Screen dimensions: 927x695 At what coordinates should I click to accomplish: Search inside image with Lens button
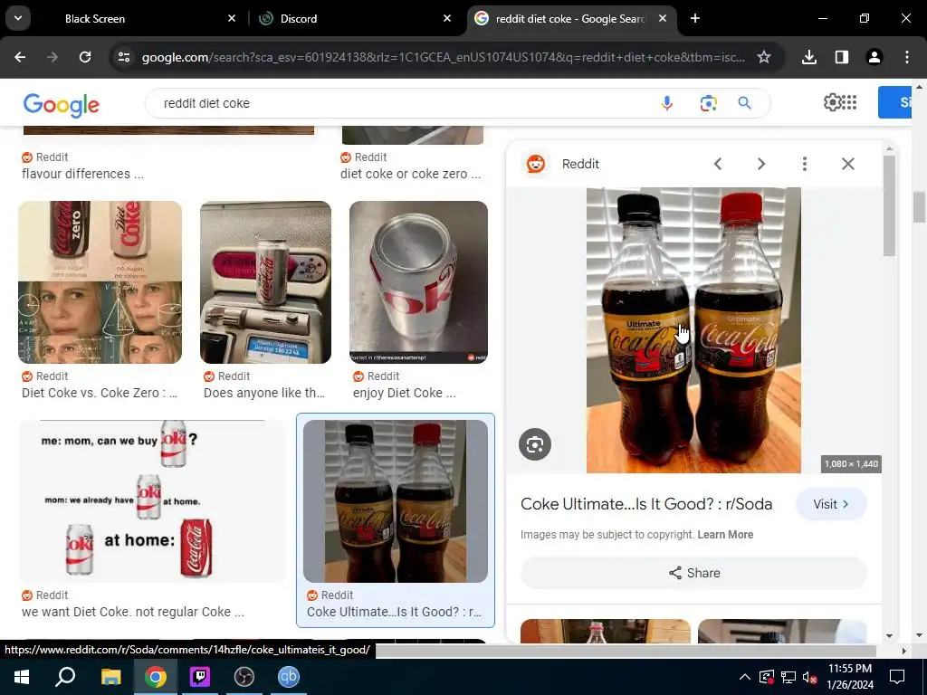[x=535, y=444]
